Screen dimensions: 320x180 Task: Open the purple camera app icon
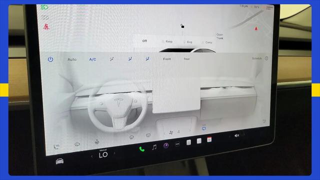click(166, 145)
